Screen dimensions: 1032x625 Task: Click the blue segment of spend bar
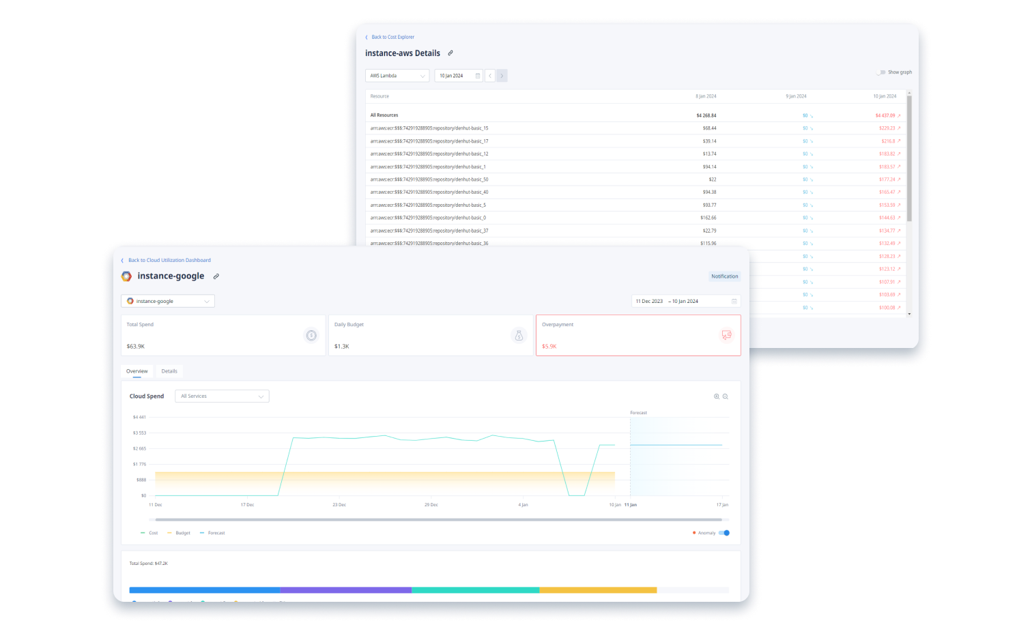point(205,590)
